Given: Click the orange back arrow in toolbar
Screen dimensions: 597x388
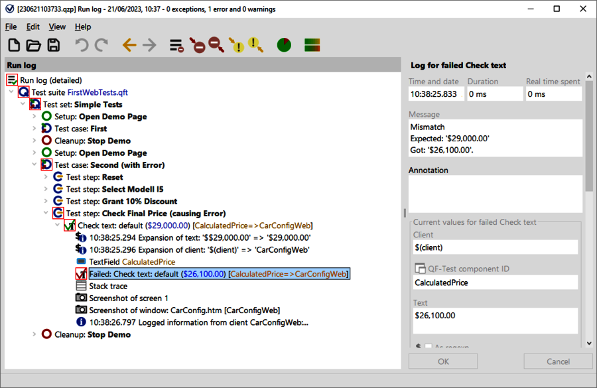Looking at the screenshot, I should [x=129, y=45].
